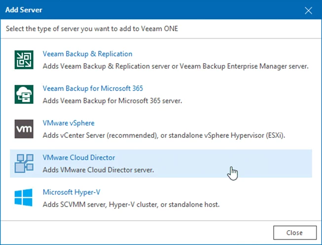Click the 'Adds VMware Cloud Director server' description
Viewport: 322px width, 245px height.
(99, 169)
